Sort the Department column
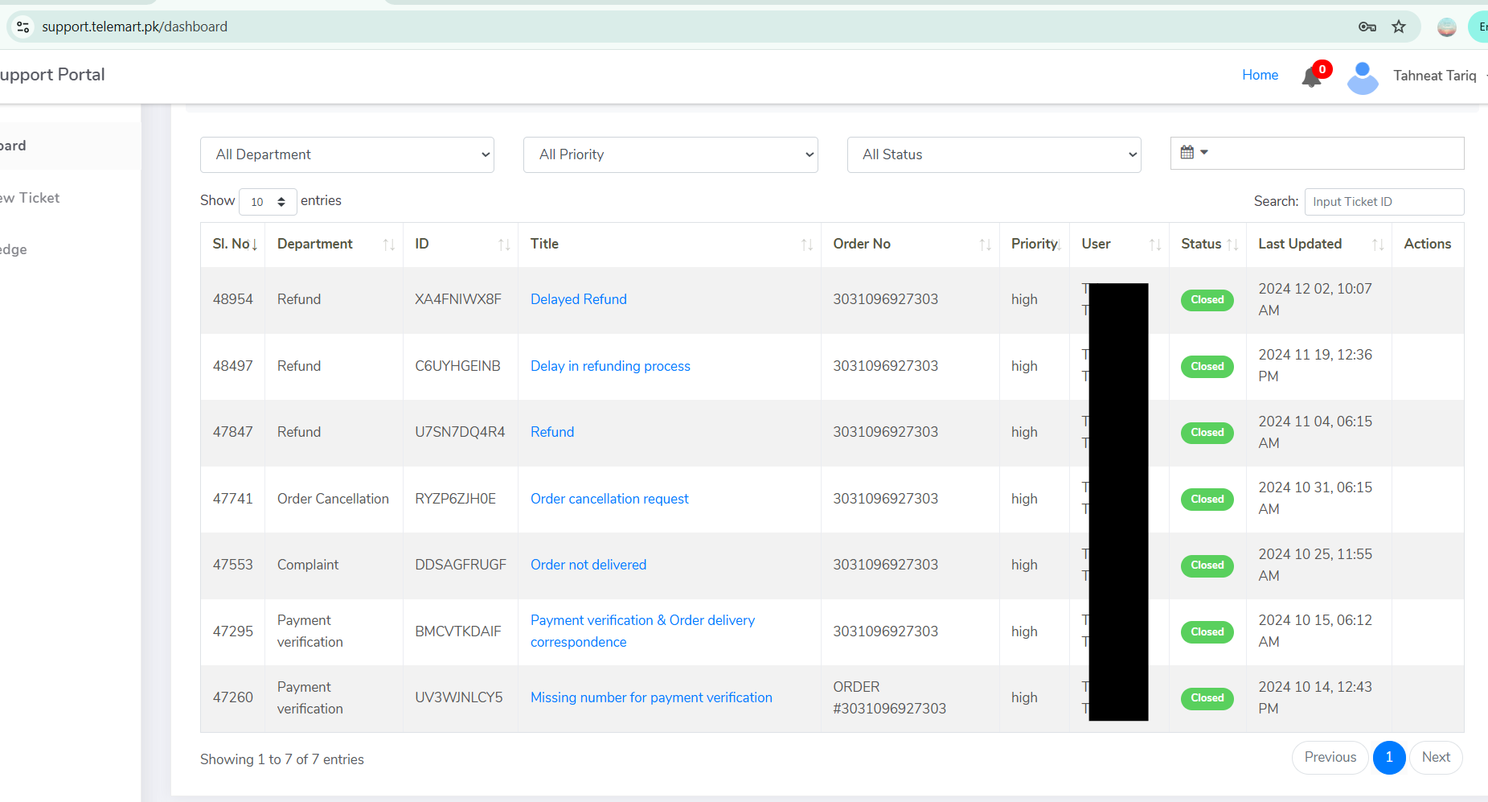The image size is (1488, 802). (389, 245)
